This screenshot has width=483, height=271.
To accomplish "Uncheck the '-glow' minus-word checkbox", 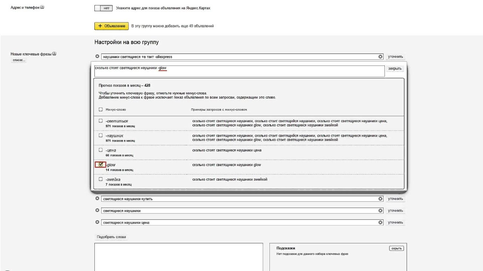I will coord(101,164).
